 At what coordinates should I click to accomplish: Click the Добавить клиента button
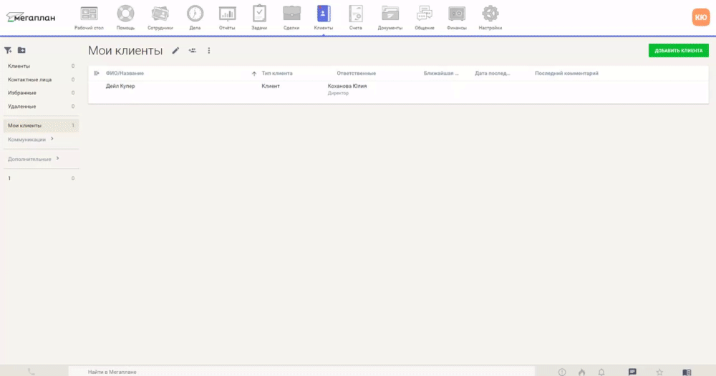click(678, 51)
